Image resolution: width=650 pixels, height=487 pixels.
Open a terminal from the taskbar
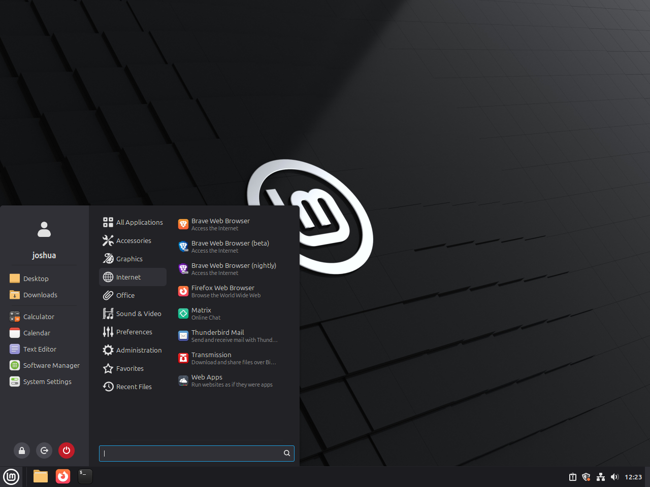(85, 476)
